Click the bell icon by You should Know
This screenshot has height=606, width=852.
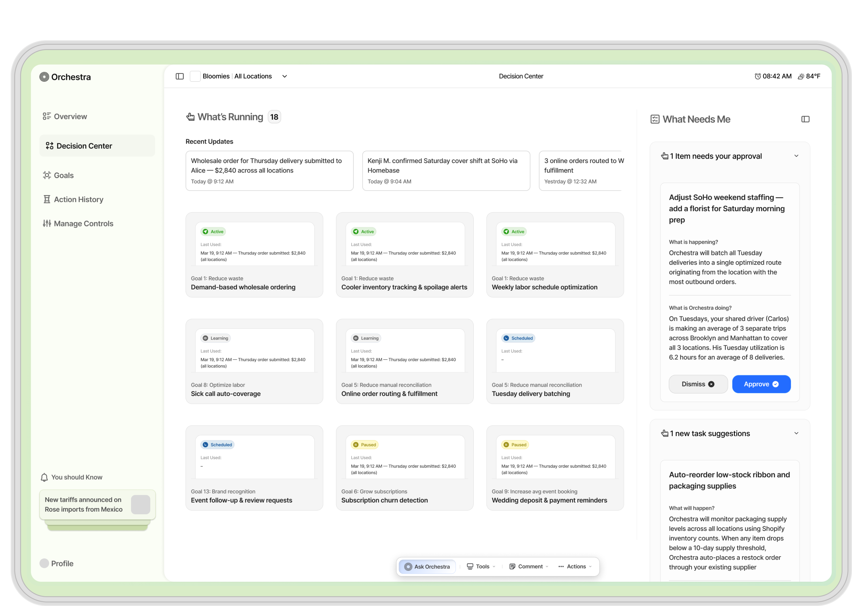point(44,477)
